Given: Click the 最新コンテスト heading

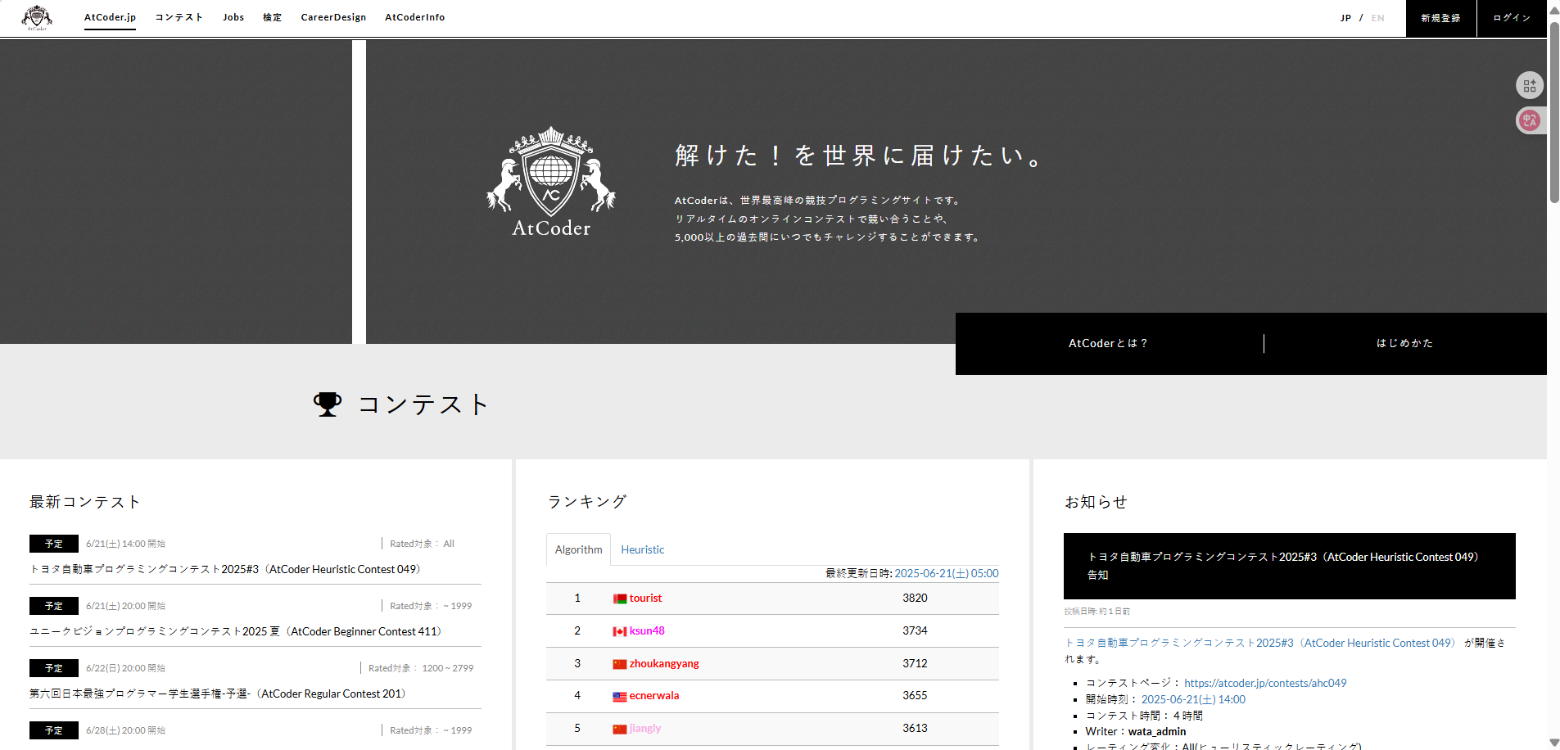Looking at the screenshot, I should tap(85, 502).
